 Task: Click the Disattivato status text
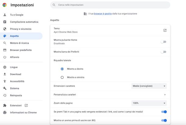point(59,43)
